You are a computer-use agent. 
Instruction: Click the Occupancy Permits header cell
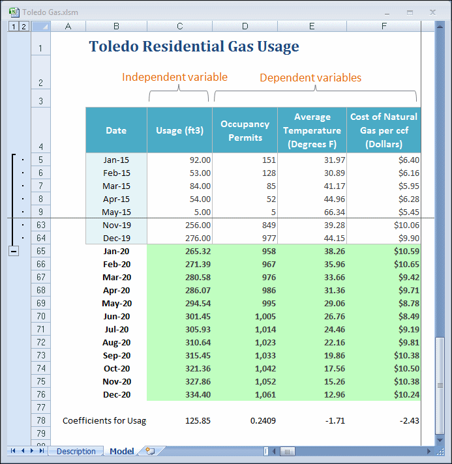(x=245, y=130)
